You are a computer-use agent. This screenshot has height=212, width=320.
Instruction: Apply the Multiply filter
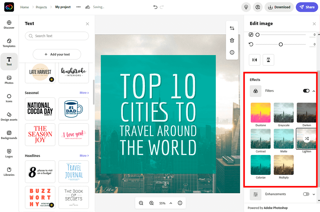pyautogui.click(x=284, y=165)
